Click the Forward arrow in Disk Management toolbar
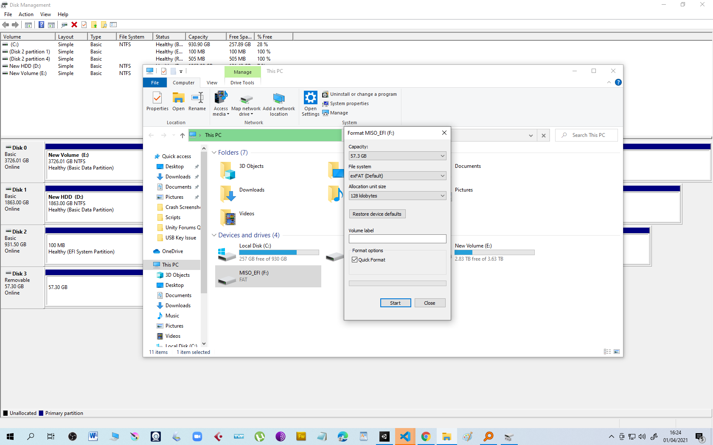Image resolution: width=713 pixels, height=445 pixels. click(15, 25)
